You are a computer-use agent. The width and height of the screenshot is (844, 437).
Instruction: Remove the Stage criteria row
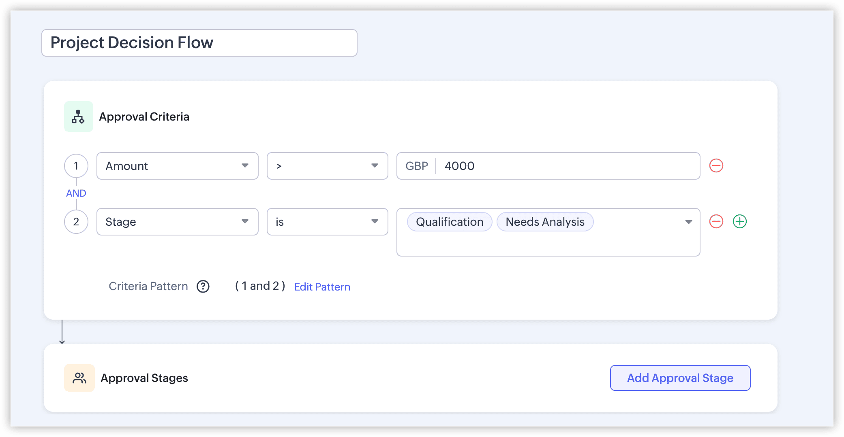pyautogui.click(x=716, y=221)
